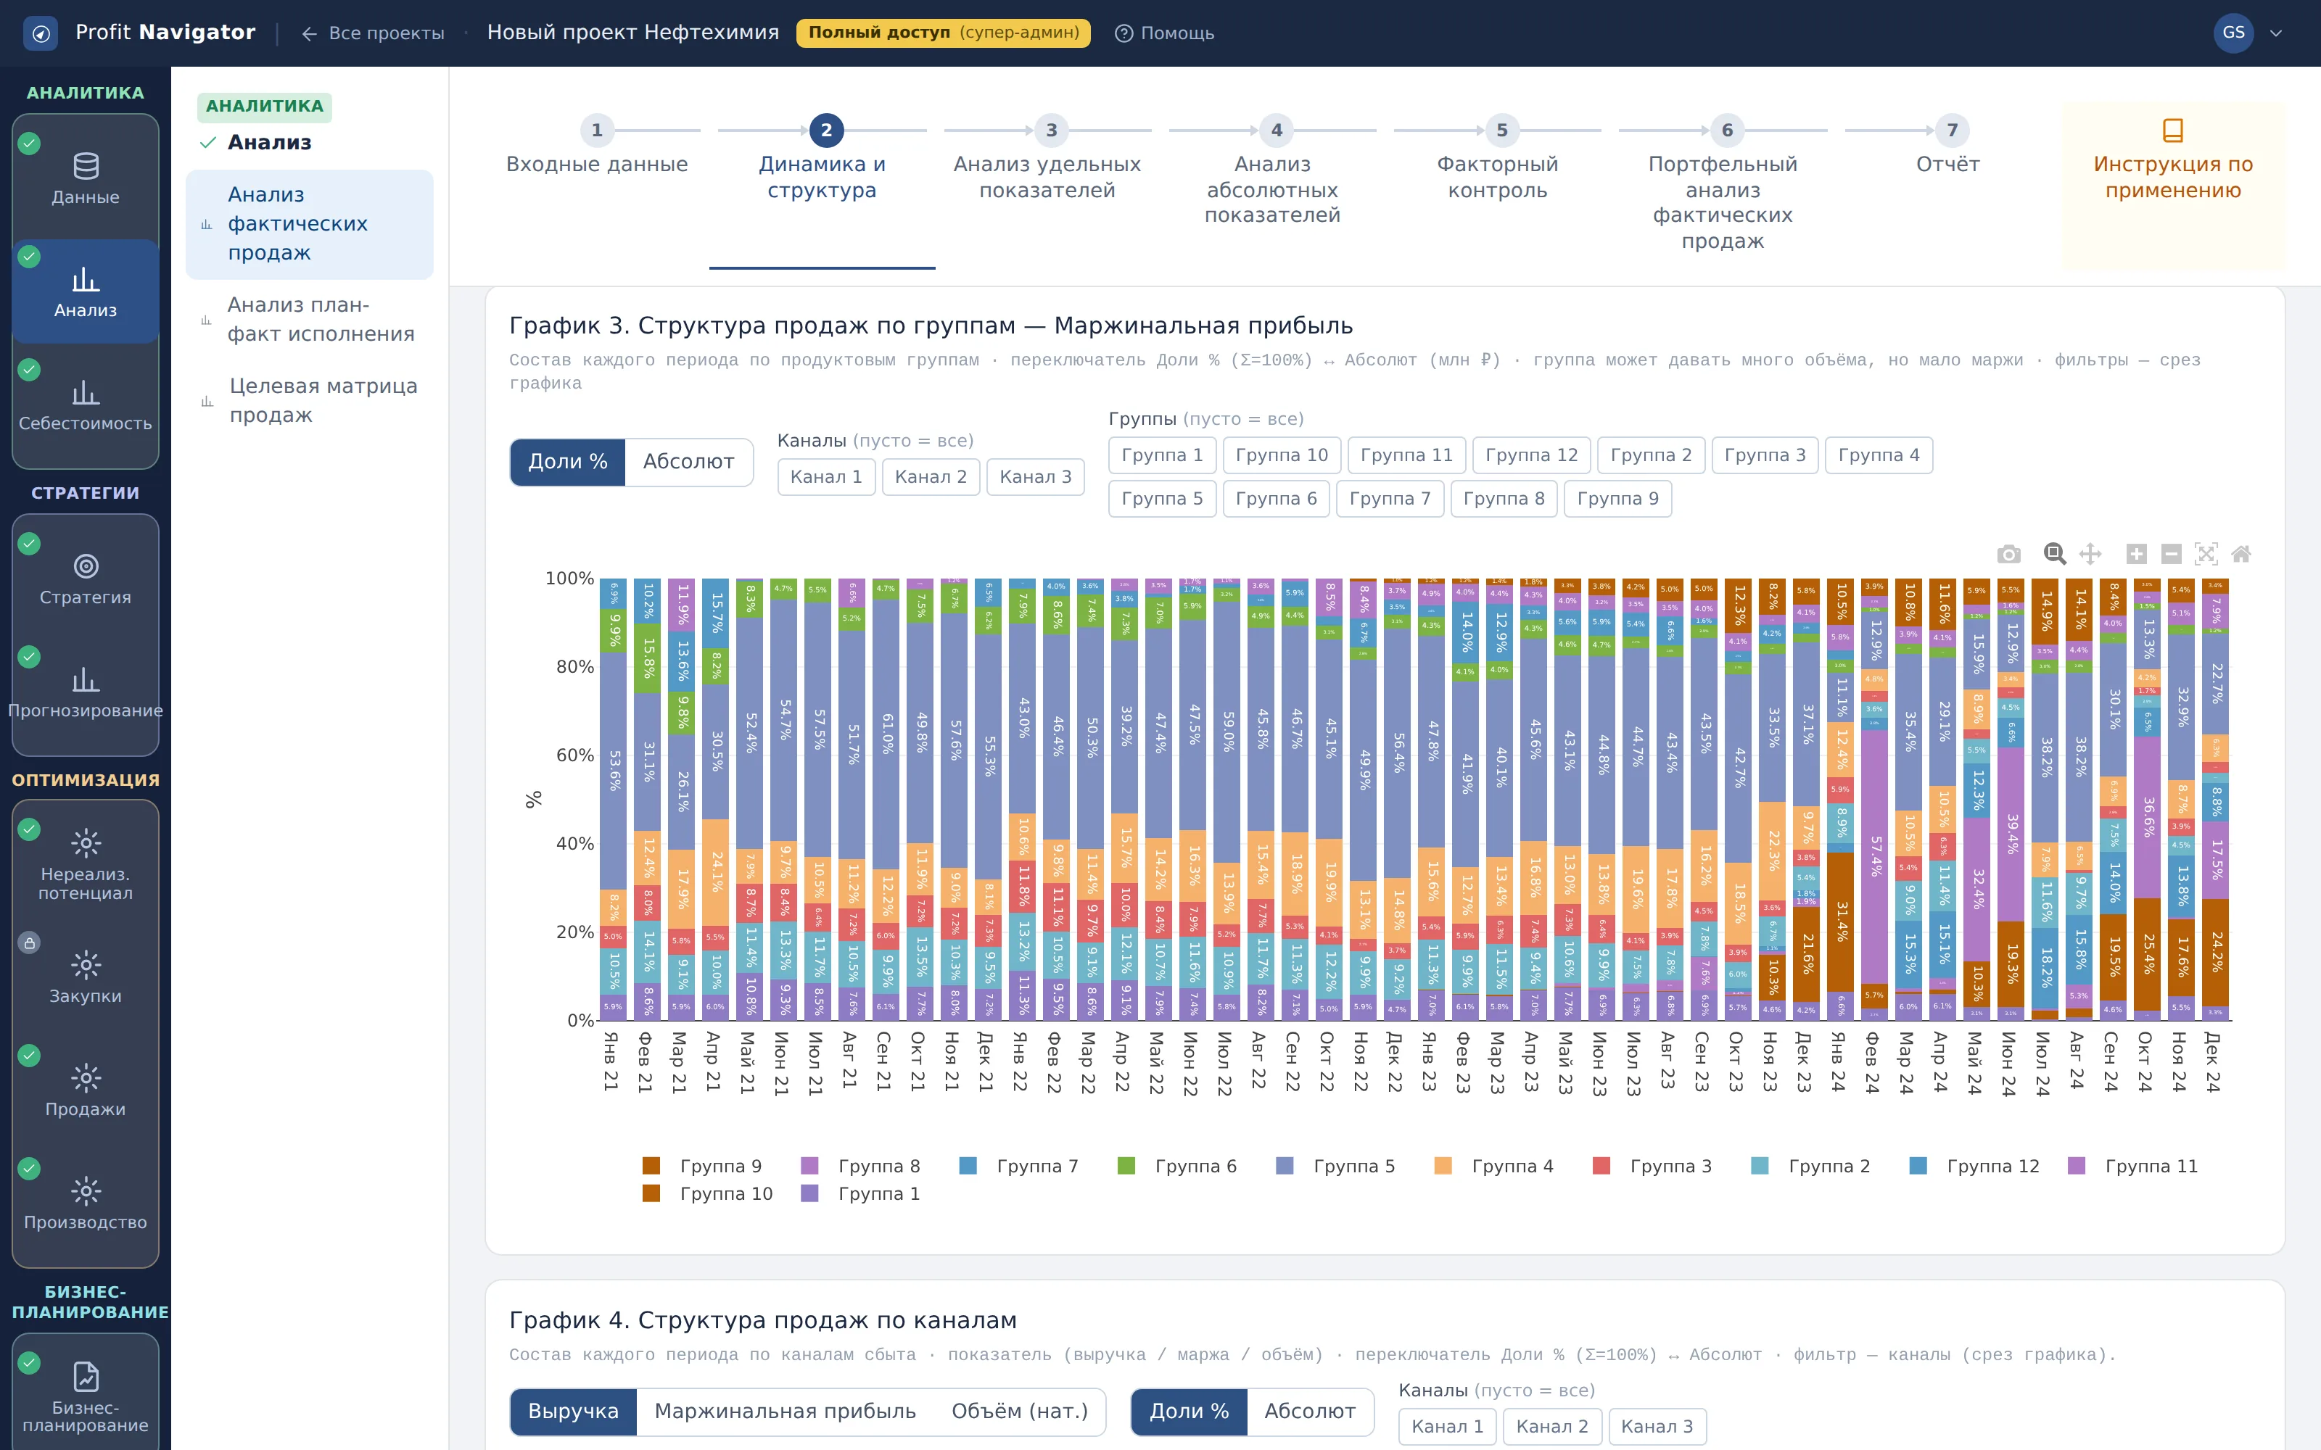Viewport: 2321px width, 1450px height.
Task: Select the chart pan tool
Action: 2090,555
